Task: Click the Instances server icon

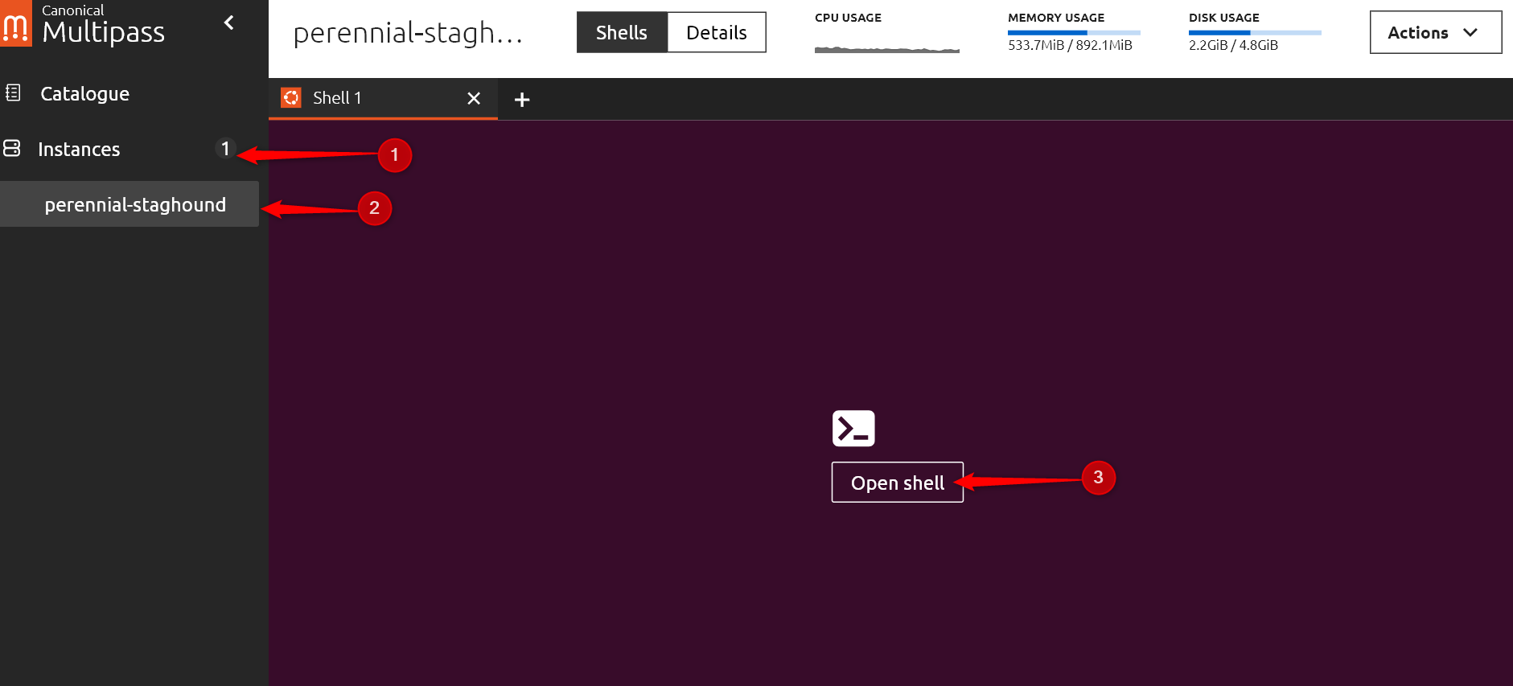Action: (x=12, y=148)
